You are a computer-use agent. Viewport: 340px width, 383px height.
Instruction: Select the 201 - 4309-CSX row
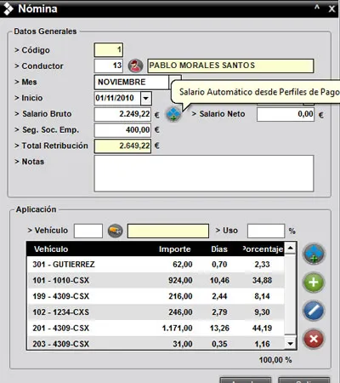(156, 328)
